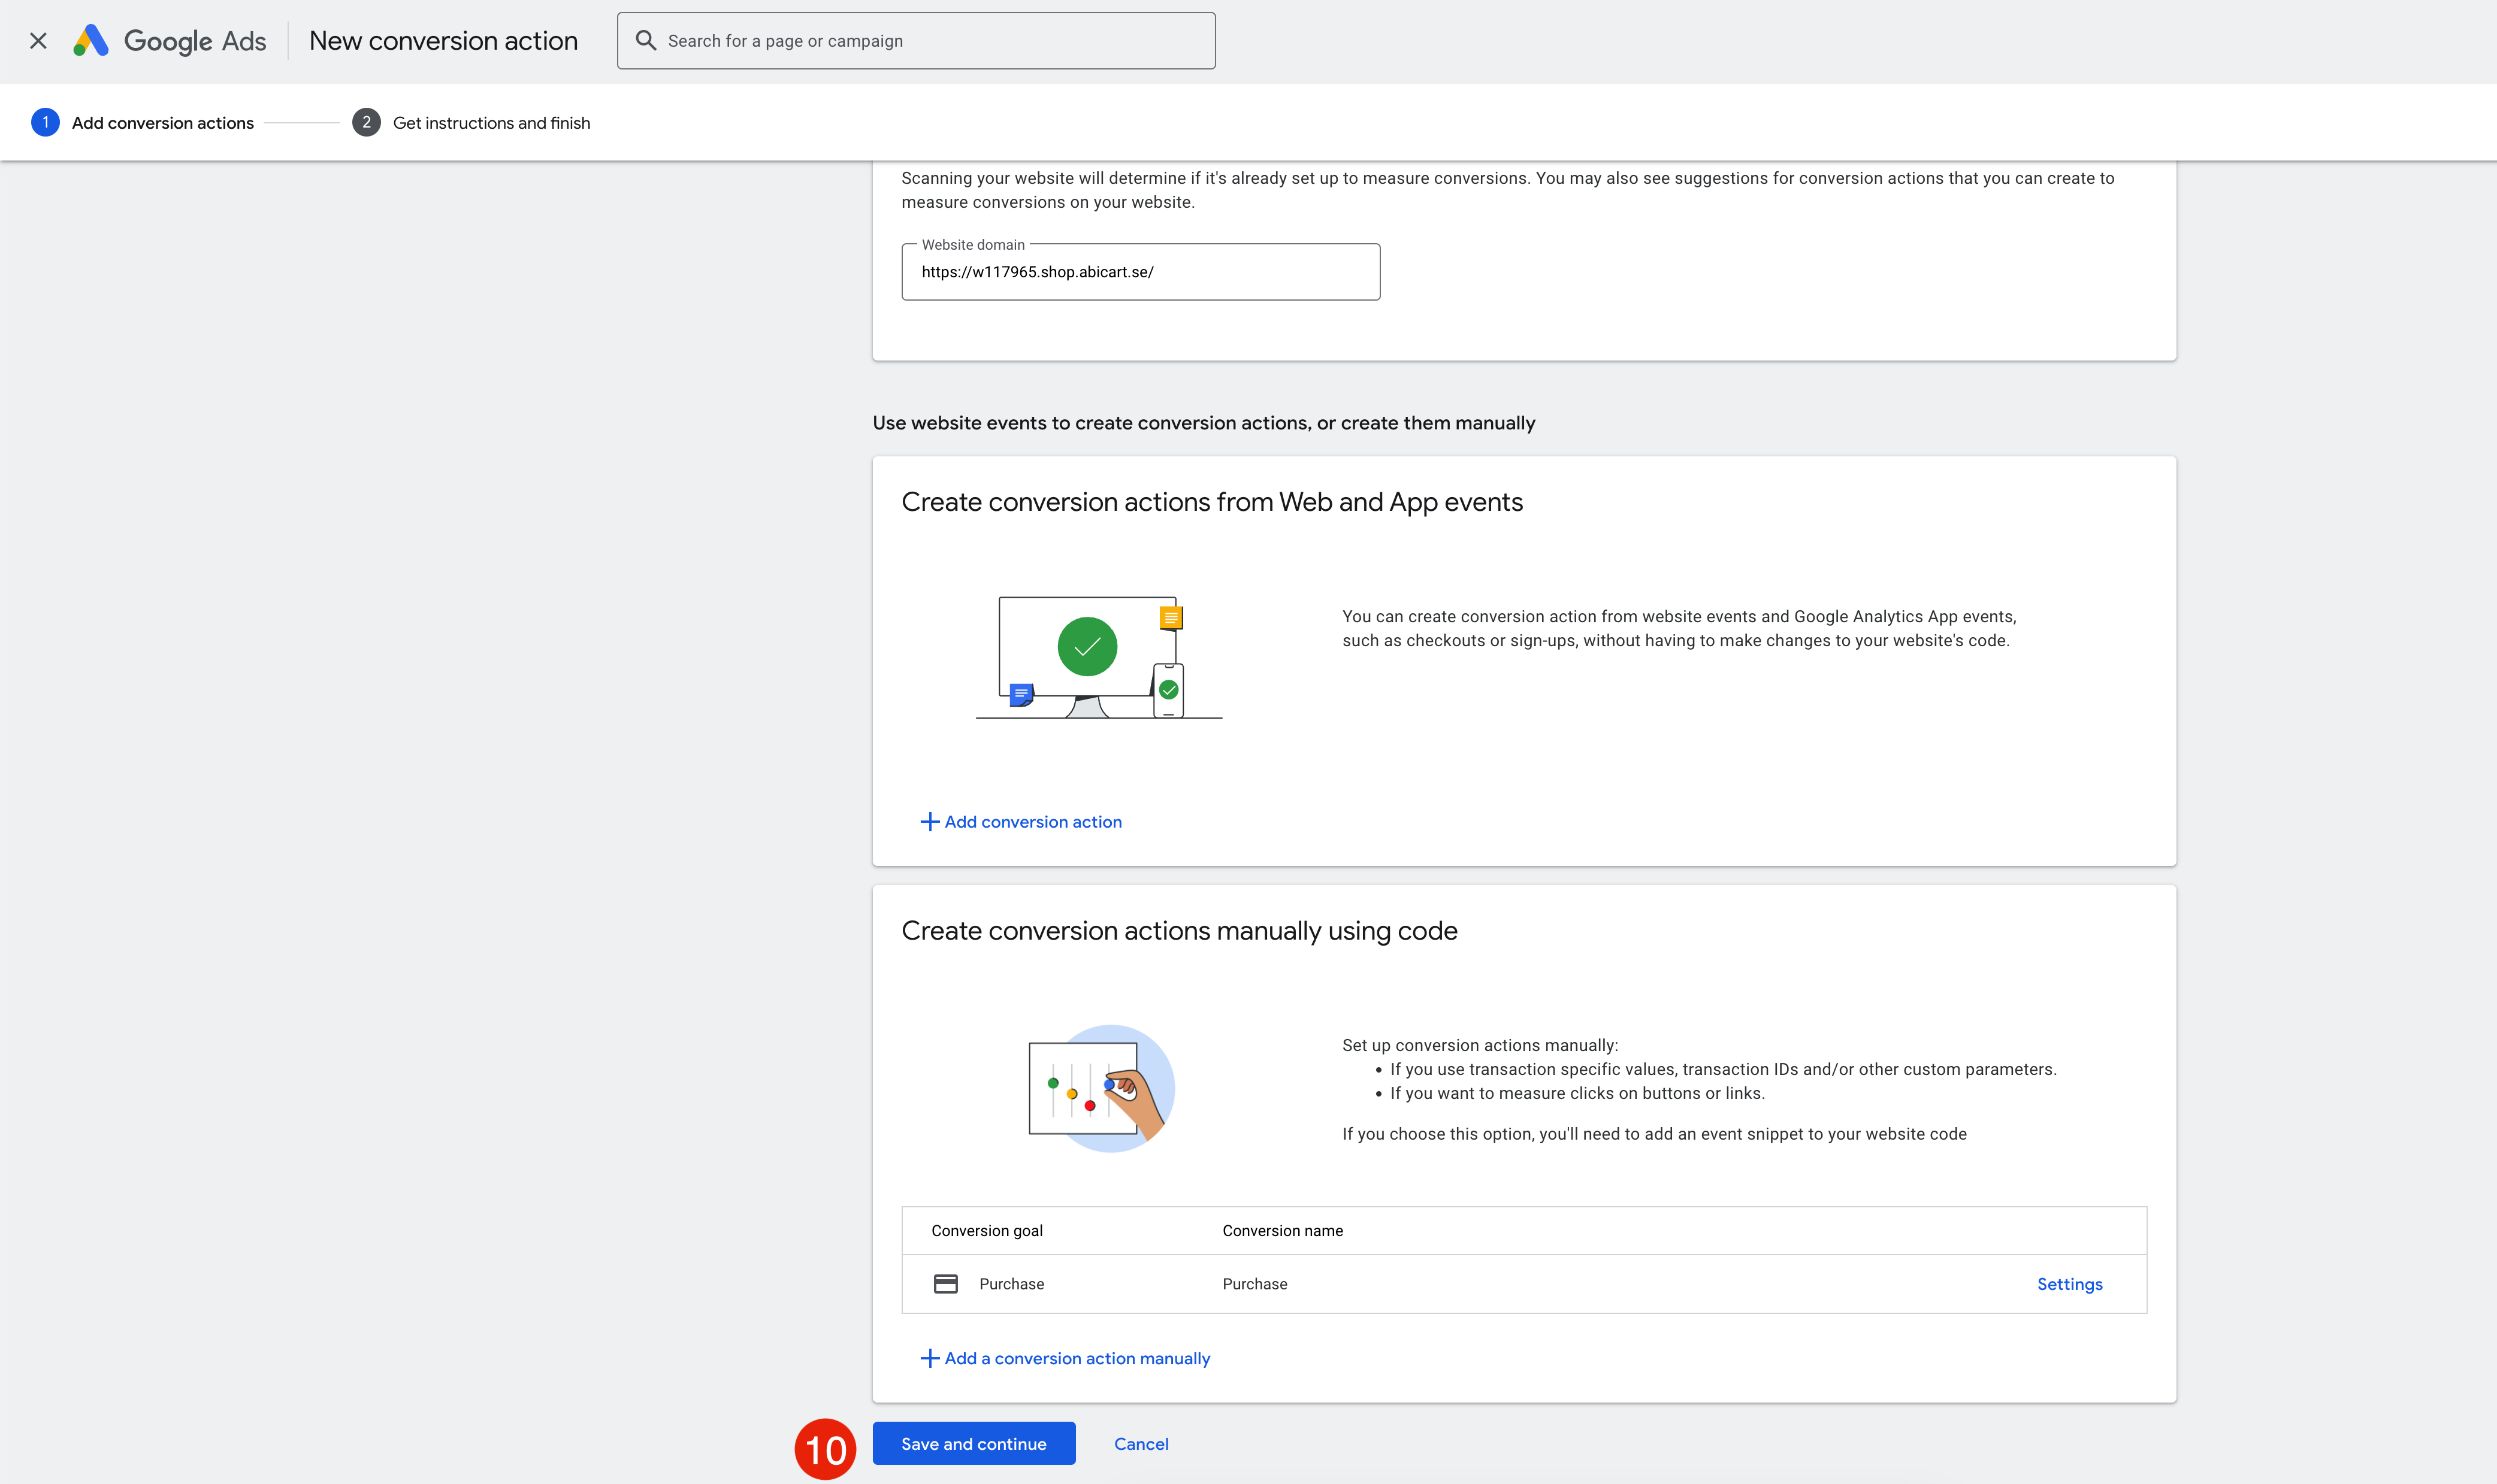Click the plus icon beside Add conversion action
Viewport: 2497px width, 1484px height.
(929, 822)
